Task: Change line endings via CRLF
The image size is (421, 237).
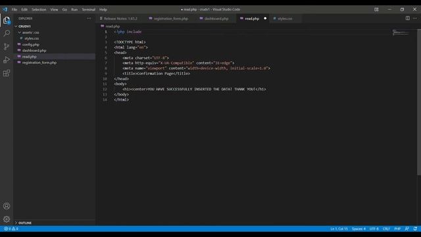Action: coord(386,229)
